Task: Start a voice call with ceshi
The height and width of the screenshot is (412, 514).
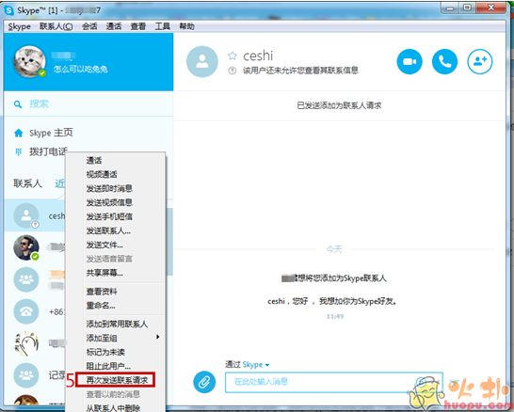Action: (x=444, y=61)
